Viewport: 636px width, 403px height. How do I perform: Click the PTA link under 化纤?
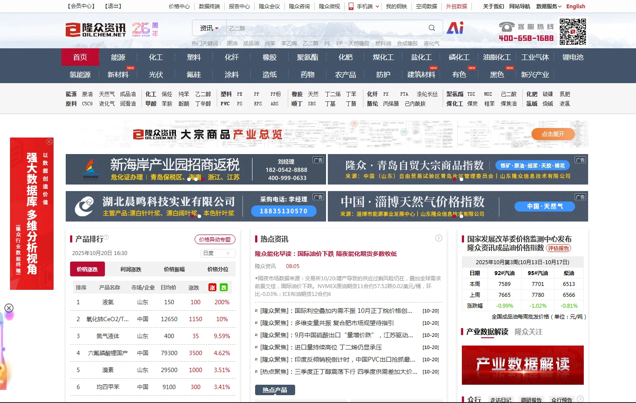pos(404,94)
